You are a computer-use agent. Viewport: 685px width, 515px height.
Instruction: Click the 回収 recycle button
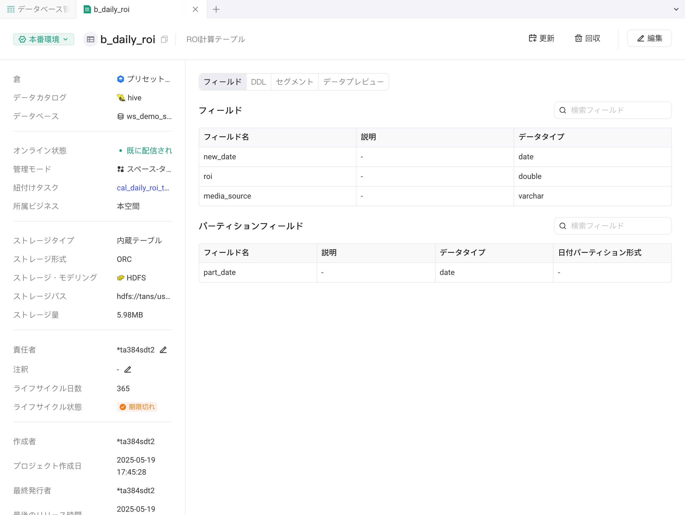click(x=588, y=38)
